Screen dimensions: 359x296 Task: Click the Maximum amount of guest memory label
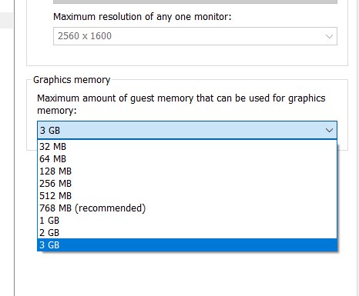[181, 105]
